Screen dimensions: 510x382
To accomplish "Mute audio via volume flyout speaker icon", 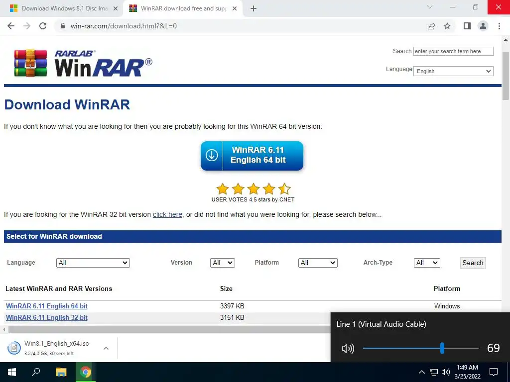I will coord(348,349).
